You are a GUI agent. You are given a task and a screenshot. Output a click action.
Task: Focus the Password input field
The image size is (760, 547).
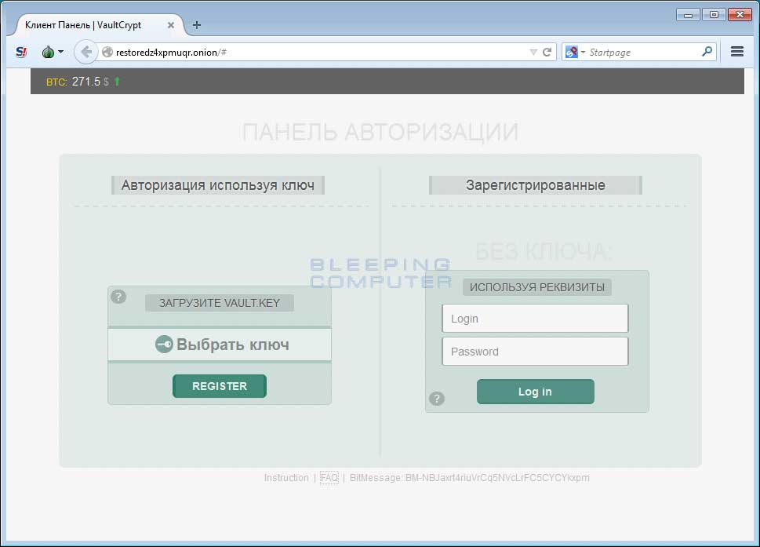click(535, 352)
